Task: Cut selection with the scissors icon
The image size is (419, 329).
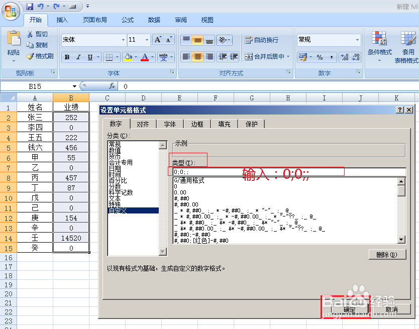Action: click(x=30, y=34)
